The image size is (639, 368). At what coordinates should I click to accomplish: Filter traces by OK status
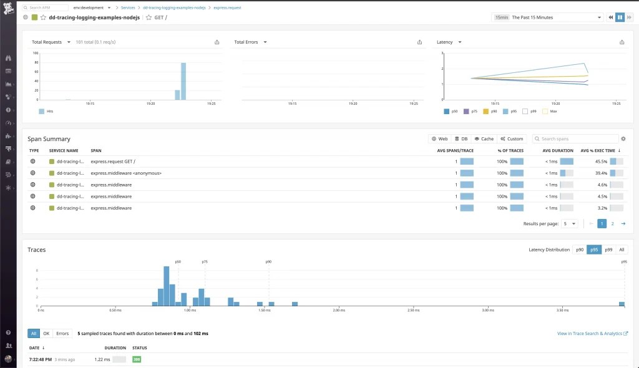tap(46, 333)
